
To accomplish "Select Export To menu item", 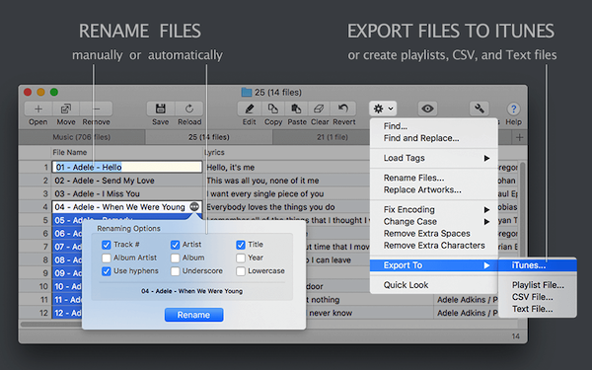I will click(x=434, y=265).
